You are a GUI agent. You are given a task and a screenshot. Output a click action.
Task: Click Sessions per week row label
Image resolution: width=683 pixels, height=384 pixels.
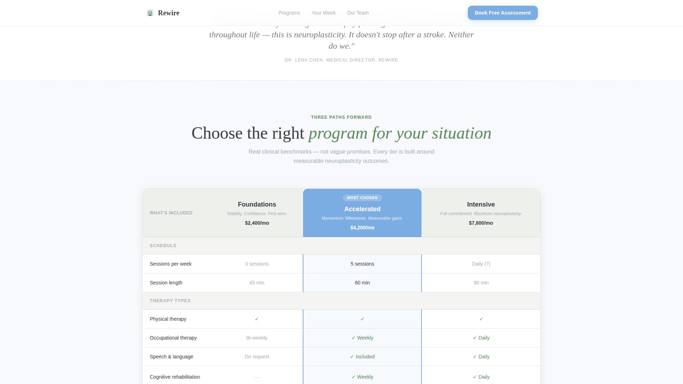pyautogui.click(x=170, y=264)
